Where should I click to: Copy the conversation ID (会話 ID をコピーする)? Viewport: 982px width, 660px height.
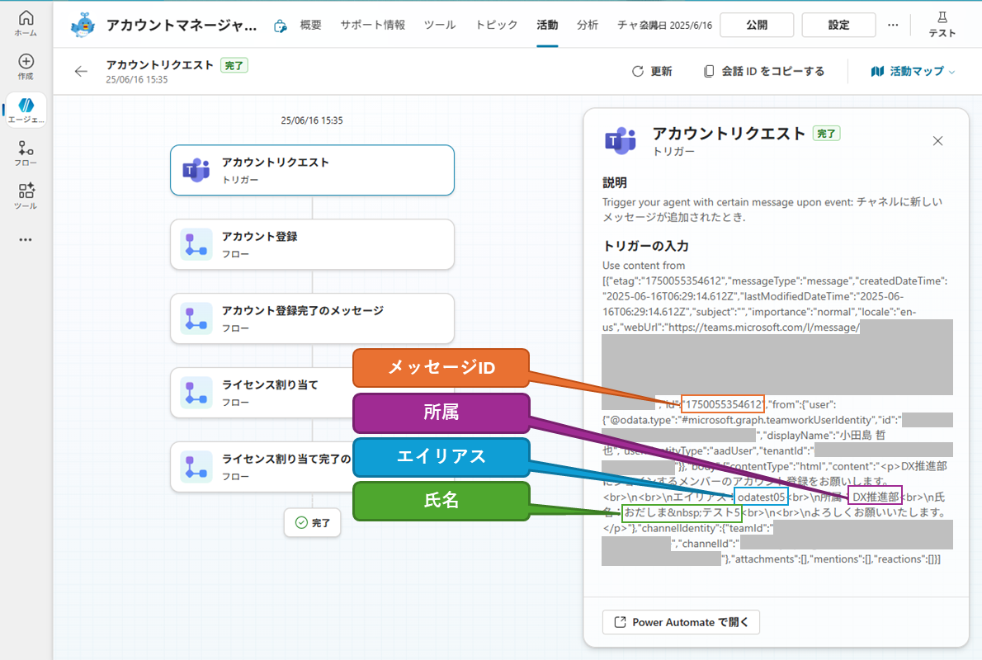tap(764, 72)
